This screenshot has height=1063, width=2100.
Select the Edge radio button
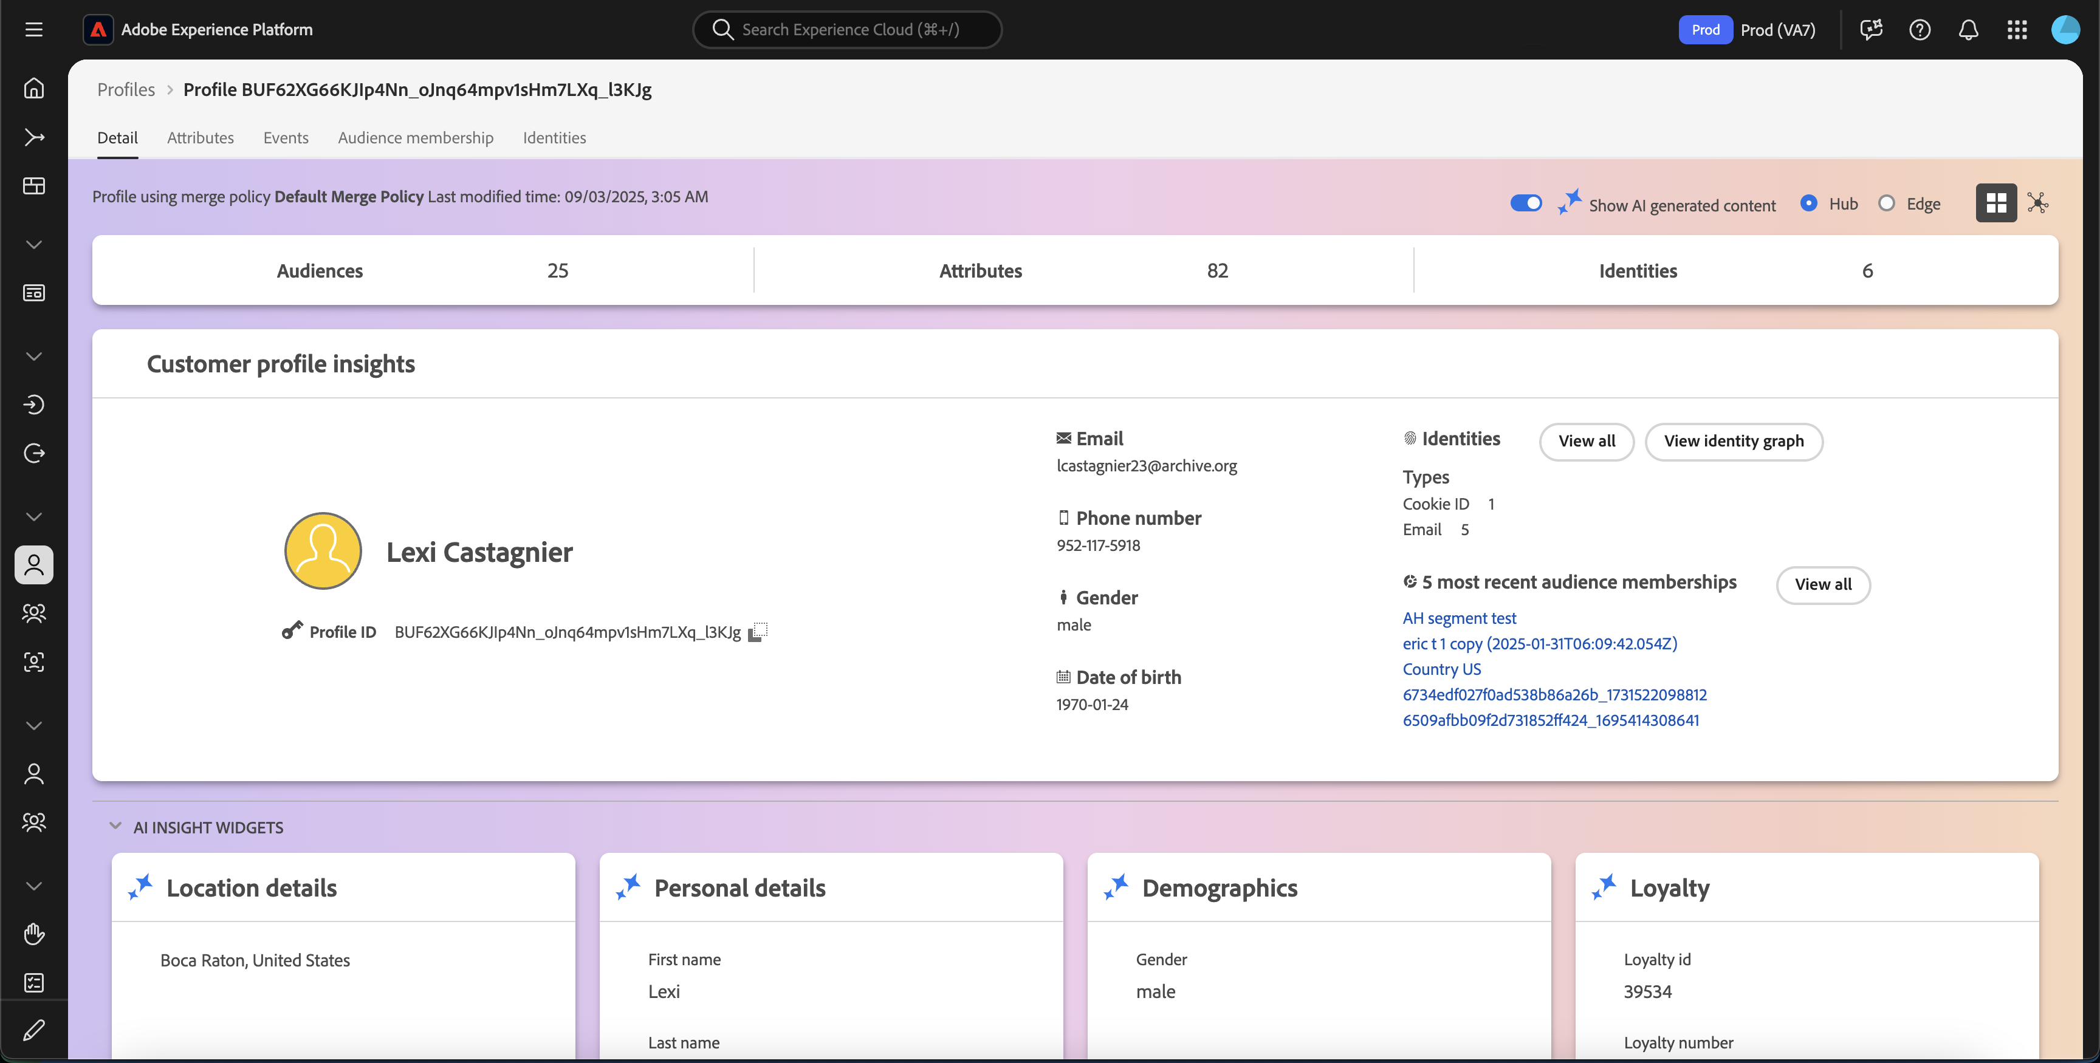(1886, 203)
